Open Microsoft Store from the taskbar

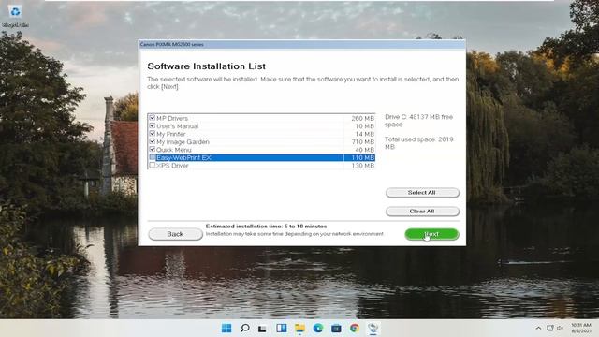point(336,329)
